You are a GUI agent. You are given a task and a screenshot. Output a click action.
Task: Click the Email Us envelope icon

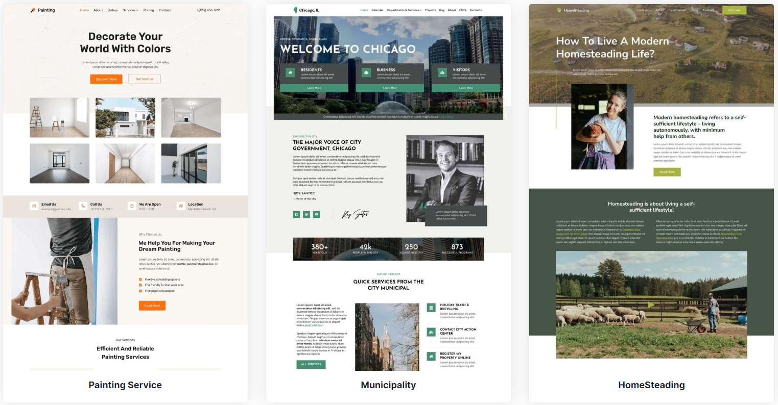tap(34, 206)
